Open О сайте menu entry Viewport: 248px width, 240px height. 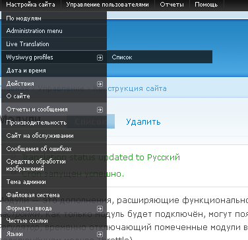[x=54, y=96]
